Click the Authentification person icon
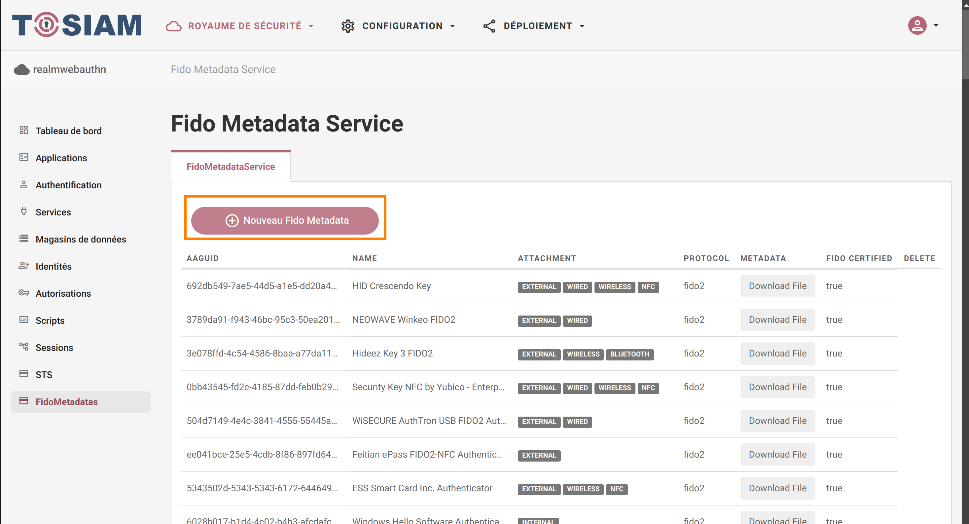969x524 pixels. coord(24,184)
